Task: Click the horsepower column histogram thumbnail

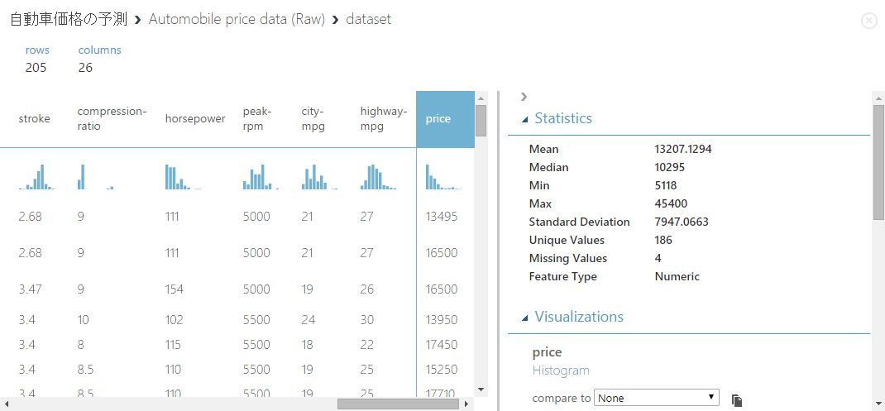Action: pyautogui.click(x=183, y=177)
